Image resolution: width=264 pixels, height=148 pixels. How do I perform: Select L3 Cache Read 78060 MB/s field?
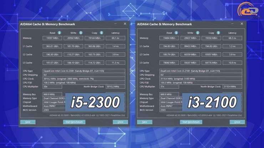pos(169,63)
